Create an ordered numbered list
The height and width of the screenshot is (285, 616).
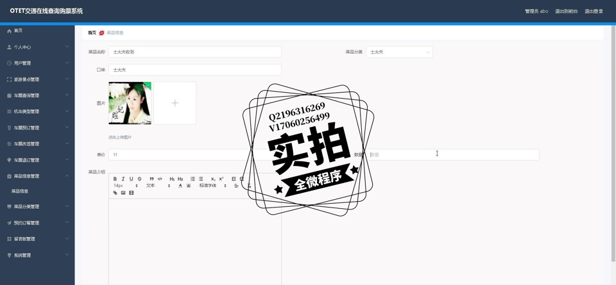(193, 179)
